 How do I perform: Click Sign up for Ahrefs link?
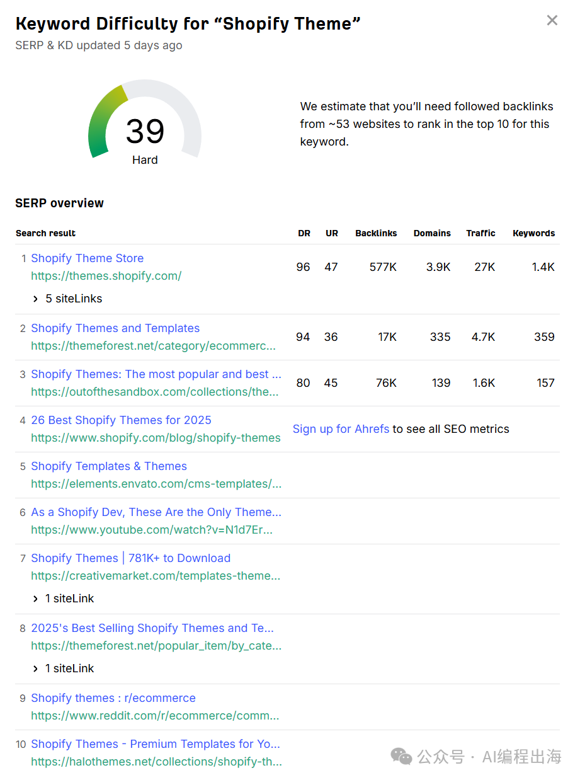341,429
